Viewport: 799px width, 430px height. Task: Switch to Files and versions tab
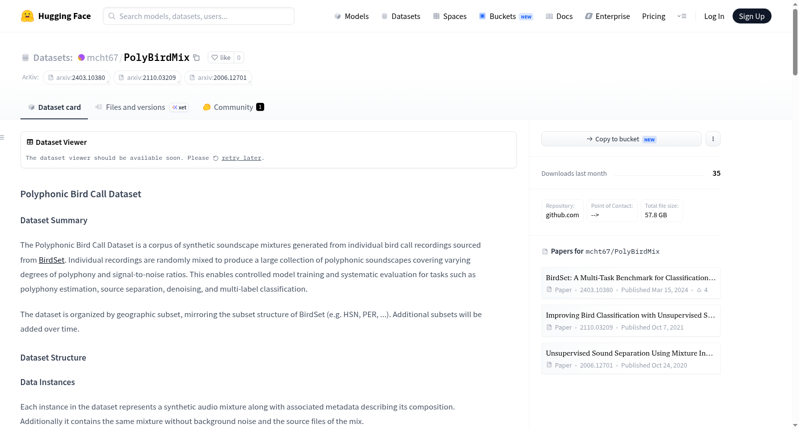click(x=142, y=107)
